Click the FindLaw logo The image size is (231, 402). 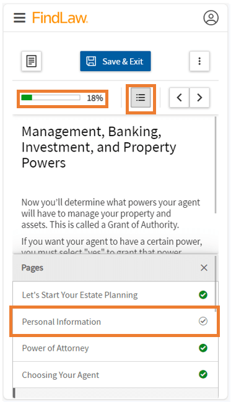[60, 18]
